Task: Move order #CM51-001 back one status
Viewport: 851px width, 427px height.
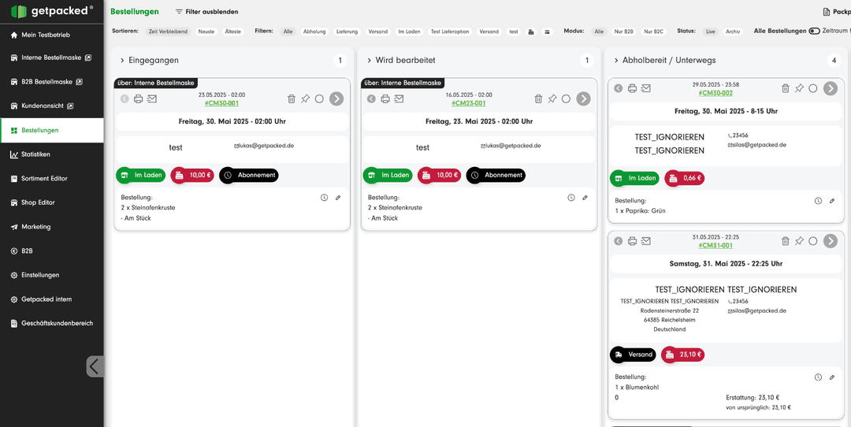Action: pyautogui.click(x=619, y=241)
